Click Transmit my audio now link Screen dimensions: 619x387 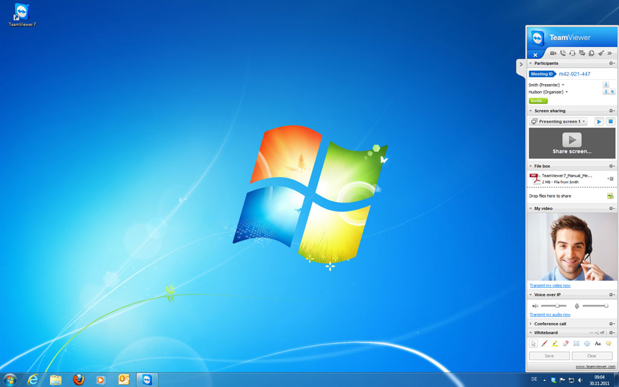549,314
